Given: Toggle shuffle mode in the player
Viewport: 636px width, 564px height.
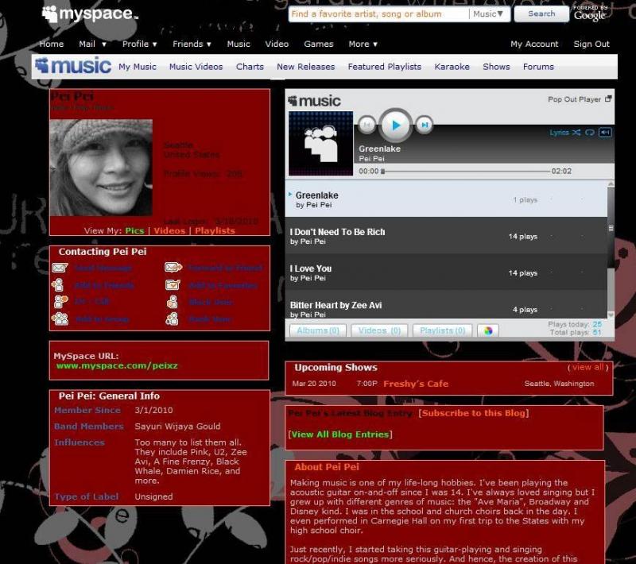Looking at the screenshot, I should click(577, 133).
